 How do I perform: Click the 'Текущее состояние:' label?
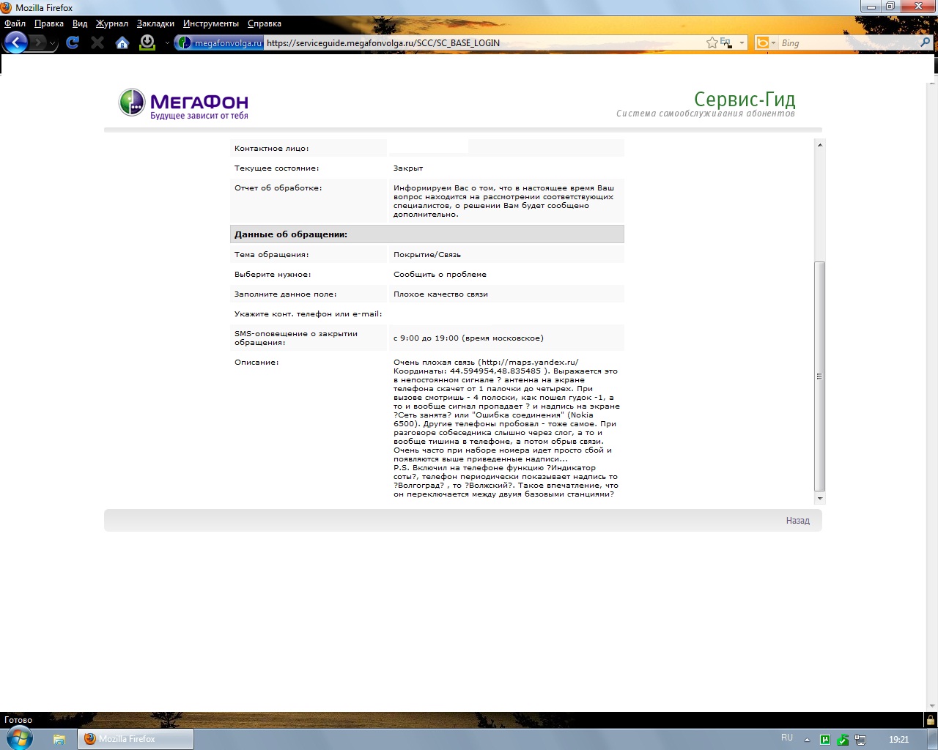click(x=277, y=168)
